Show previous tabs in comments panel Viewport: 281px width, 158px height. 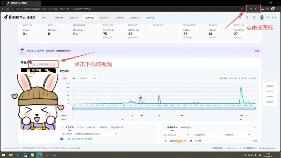pyautogui.click(x=164, y=128)
